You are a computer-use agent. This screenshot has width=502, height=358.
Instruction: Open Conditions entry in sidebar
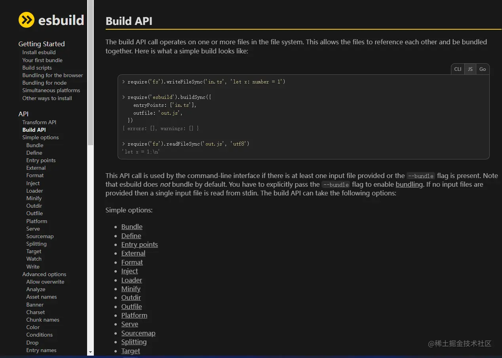coord(39,335)
